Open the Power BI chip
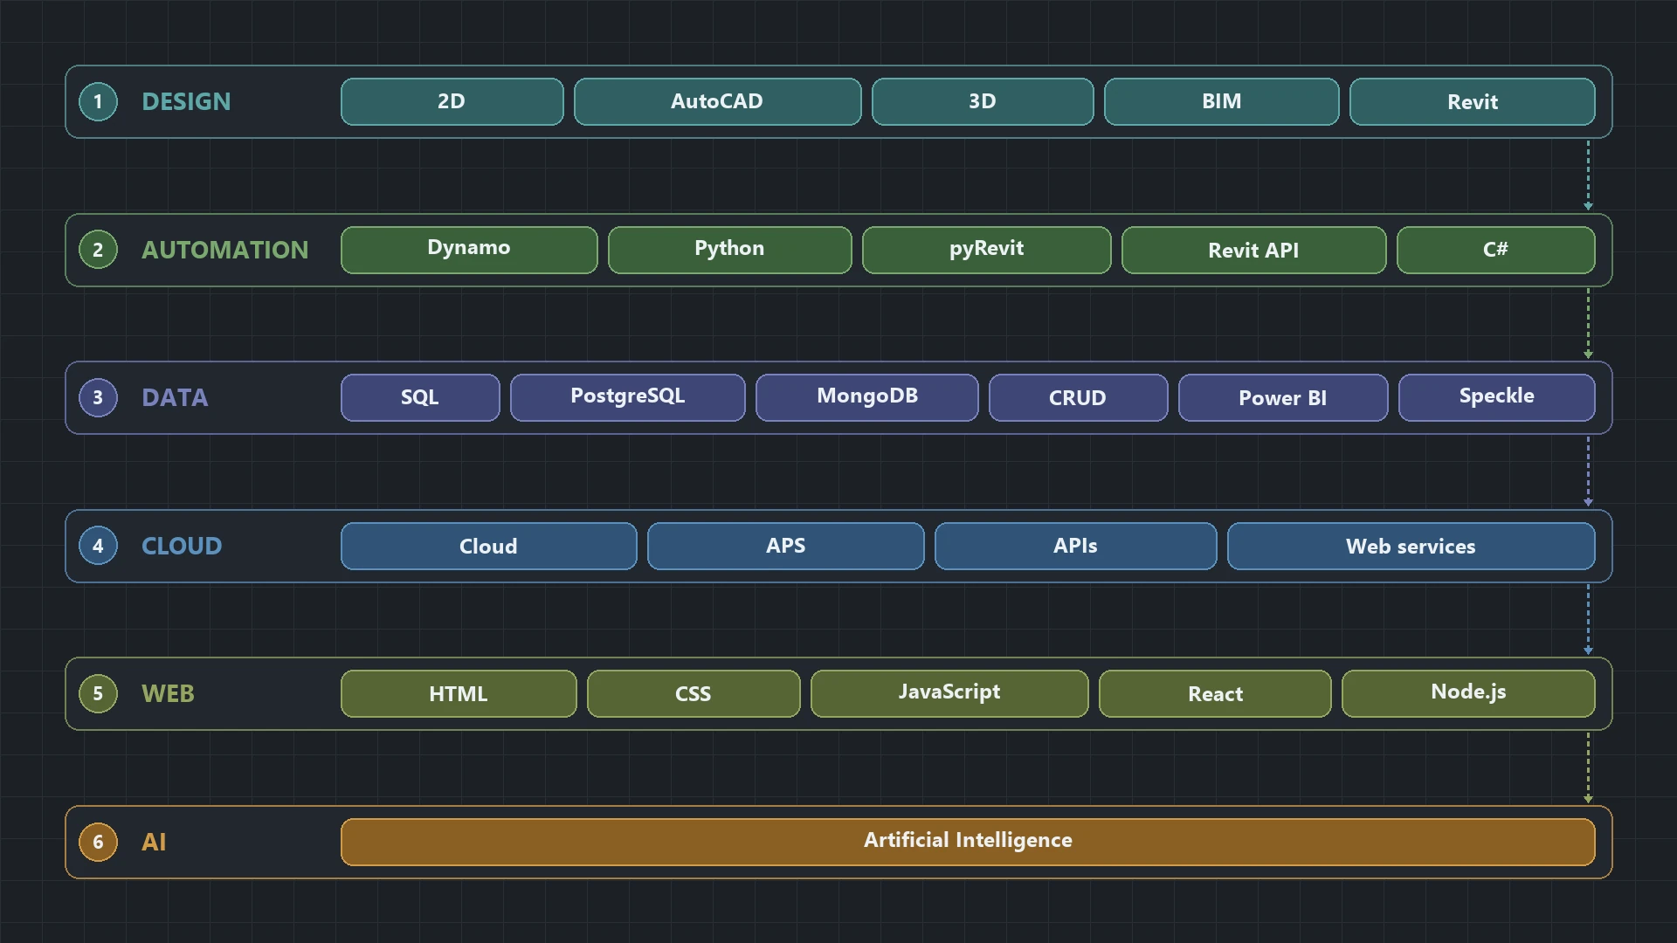 click(x=1283, y=397)
